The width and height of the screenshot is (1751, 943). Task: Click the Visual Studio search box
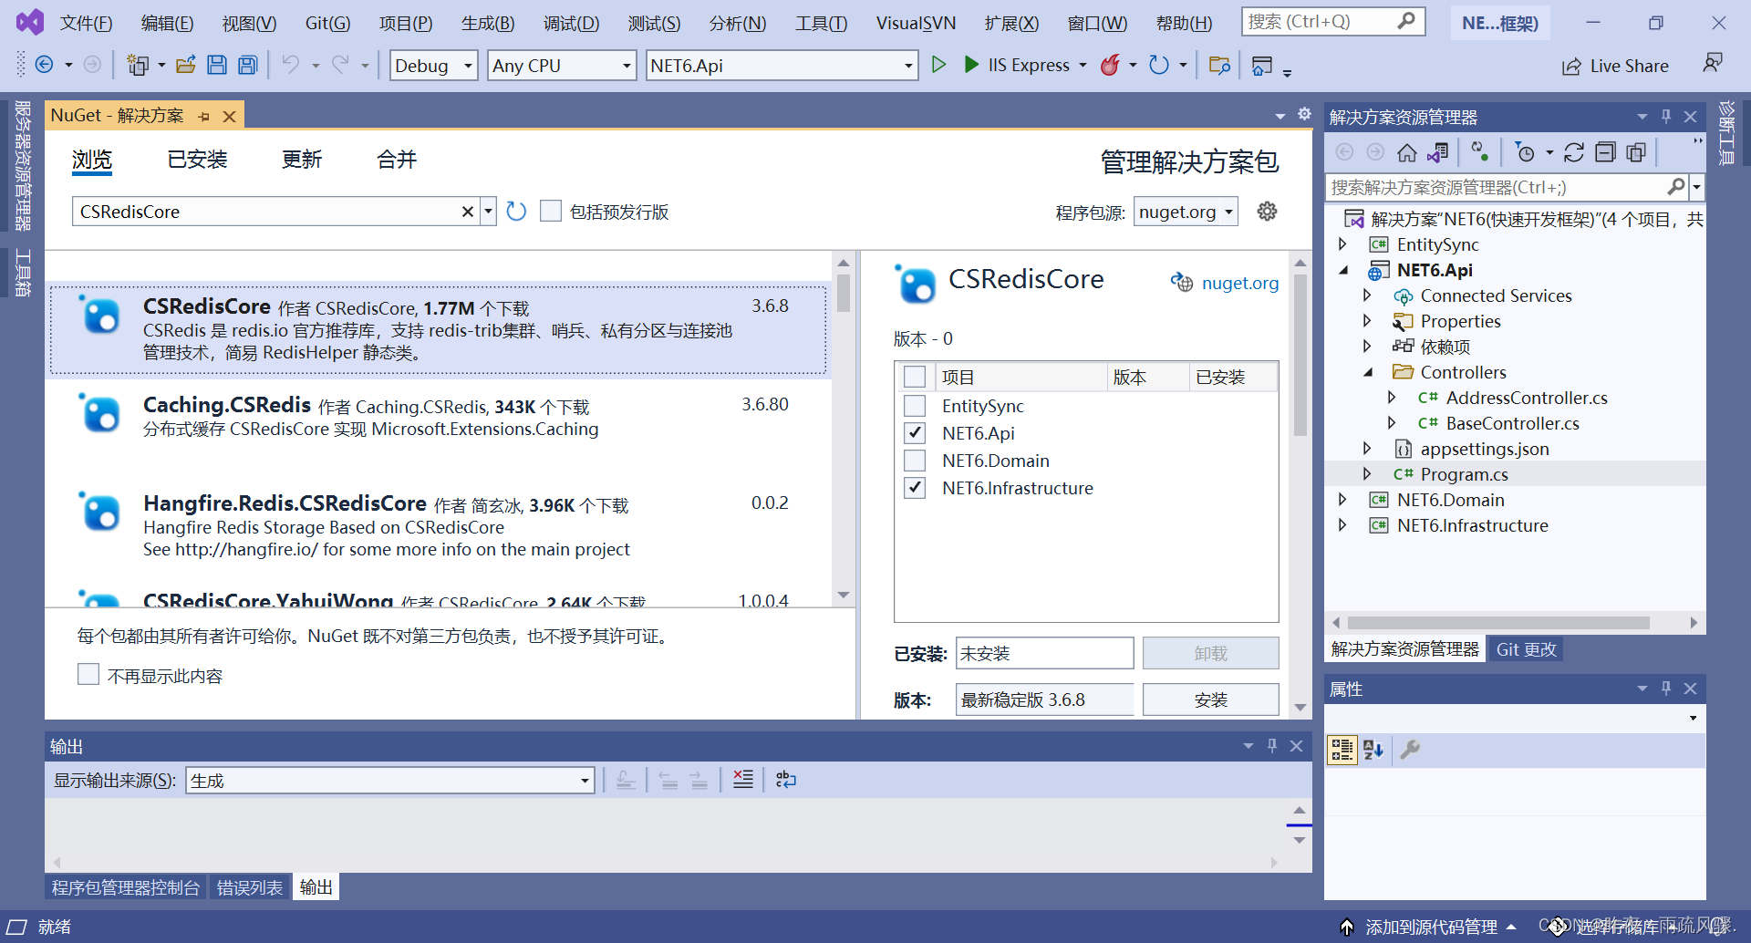pos(1332,22)
